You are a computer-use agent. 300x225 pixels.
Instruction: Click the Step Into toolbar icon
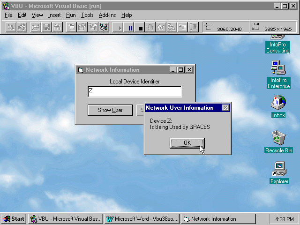click(x=182, y=28)
